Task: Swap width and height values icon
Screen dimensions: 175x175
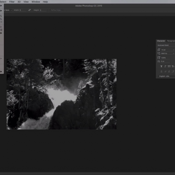Action: pyautogui.click(x=29, y=10)
